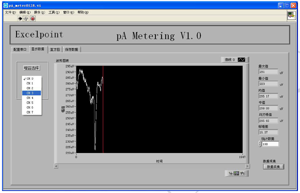Image resolution: width=300 pixels, height=193 pixels.
Task: Select the graph cursor crosshair tool
Action: [231, 174]
